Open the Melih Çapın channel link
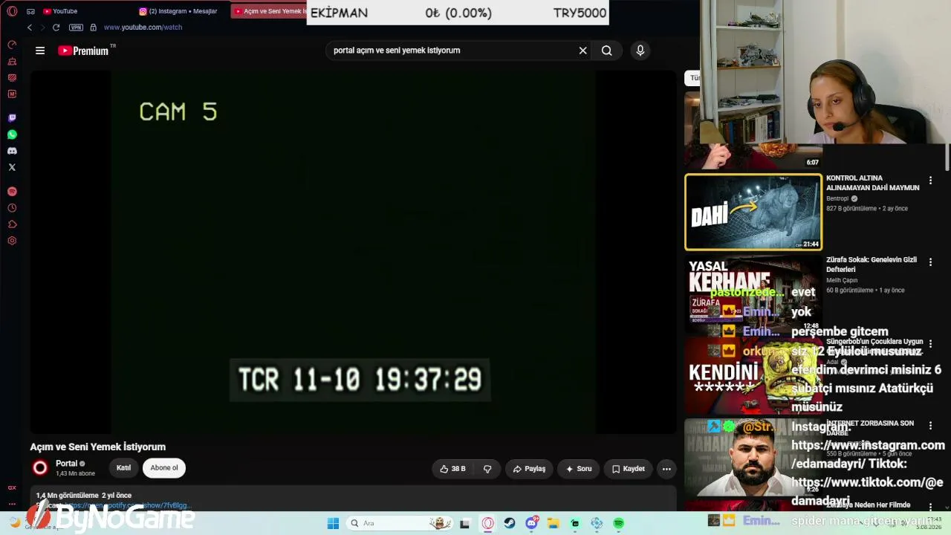 click(842, 281)
